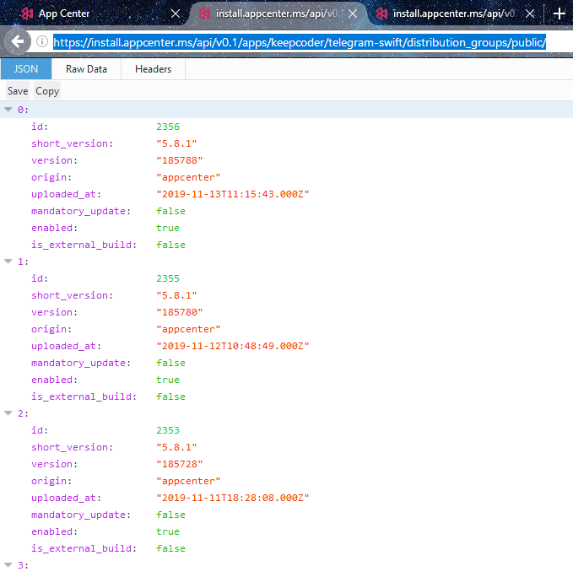The height and width of the screenshot is (577, 573).
Task: Collapse JSON array item 0
Action: point(8,110)
